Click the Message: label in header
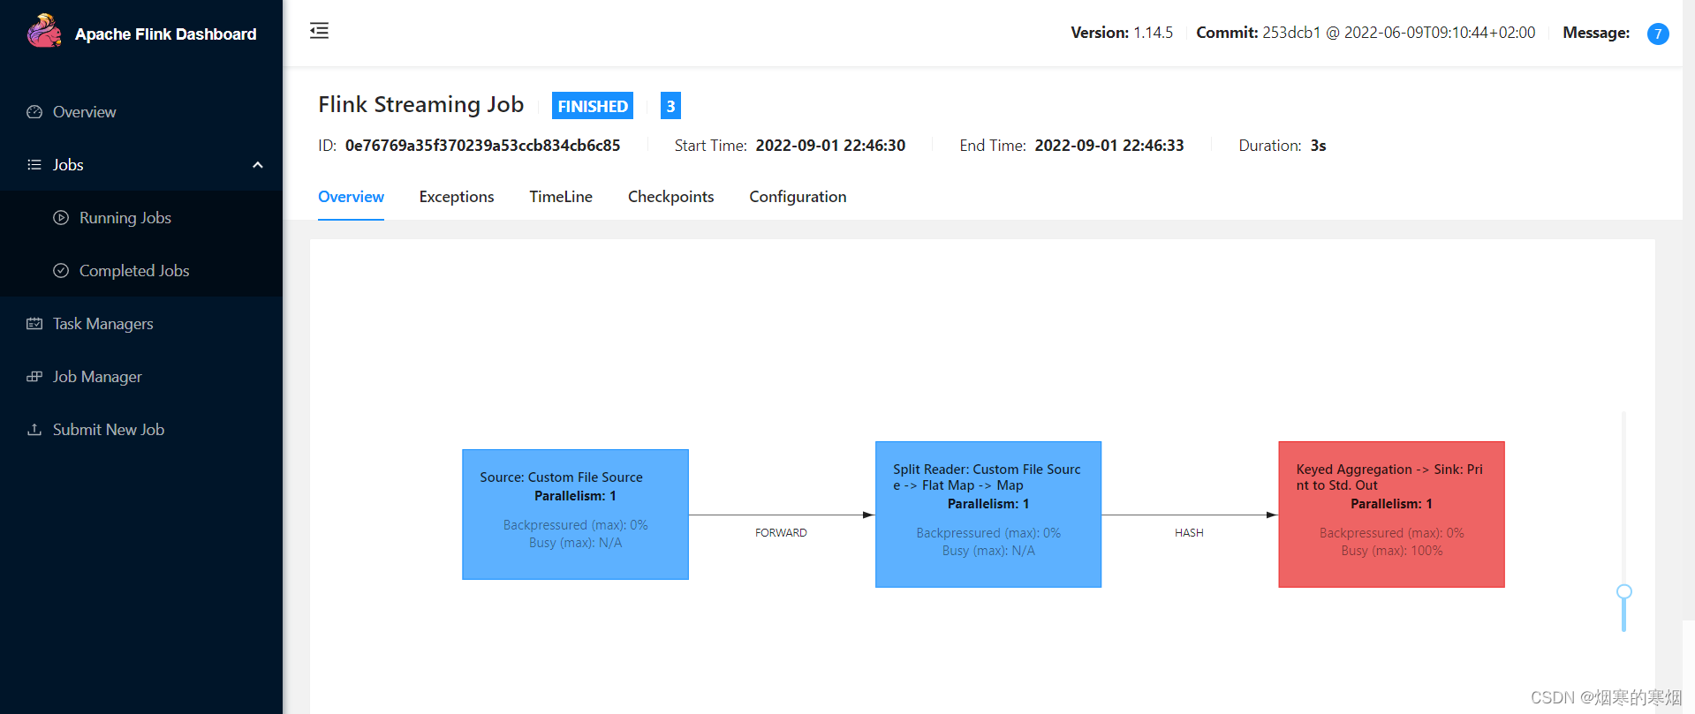The width and height of the screenshot is (1695, 714). (x=1596, y=33)
